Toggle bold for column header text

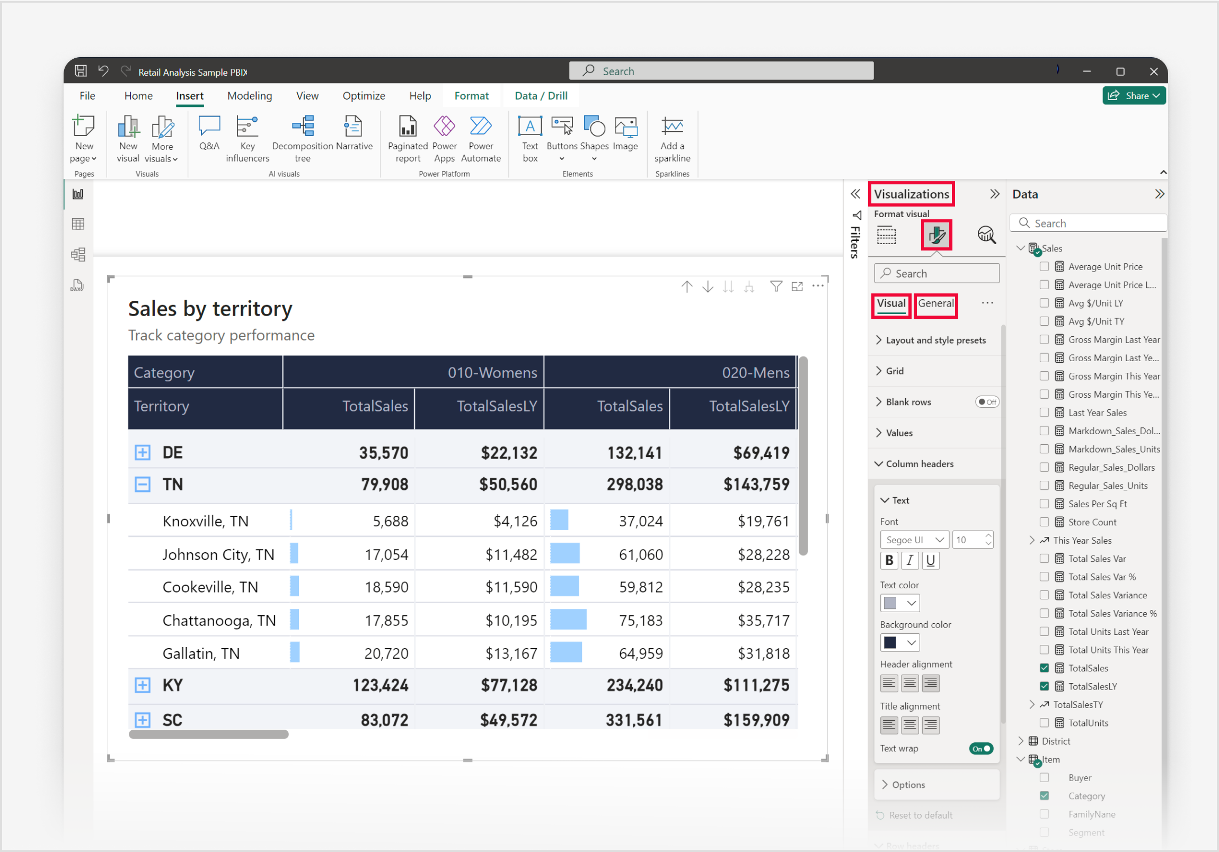click(889, 560)
